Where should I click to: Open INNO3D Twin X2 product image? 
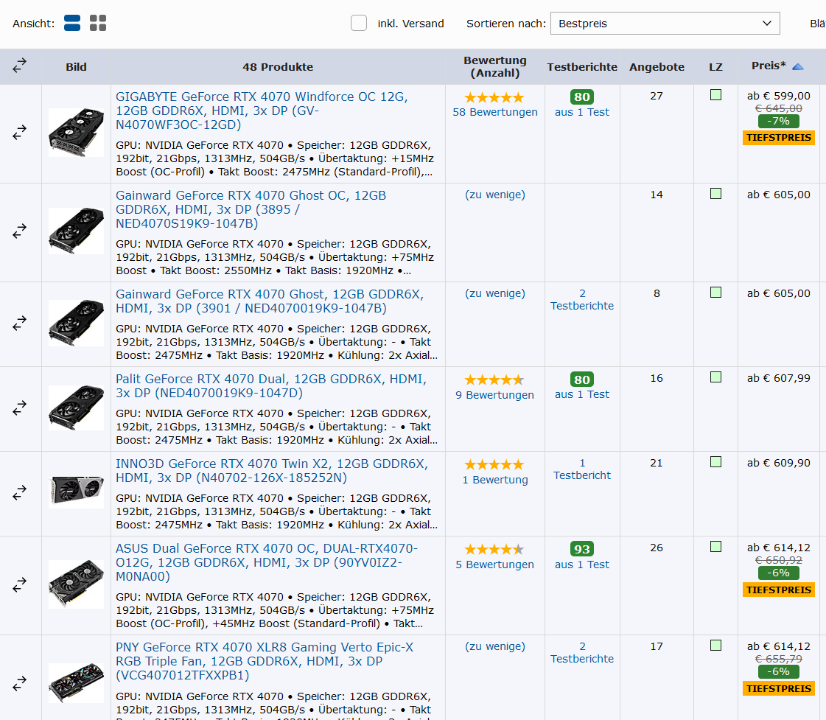point(77,492)
